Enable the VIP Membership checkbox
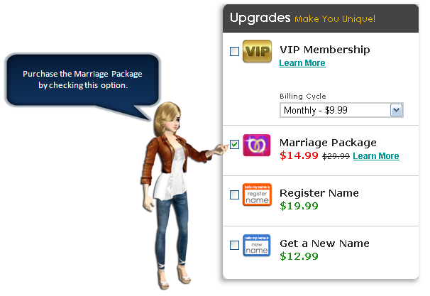The height and width of the screenshot is (296, 430). tap(234, 51)
